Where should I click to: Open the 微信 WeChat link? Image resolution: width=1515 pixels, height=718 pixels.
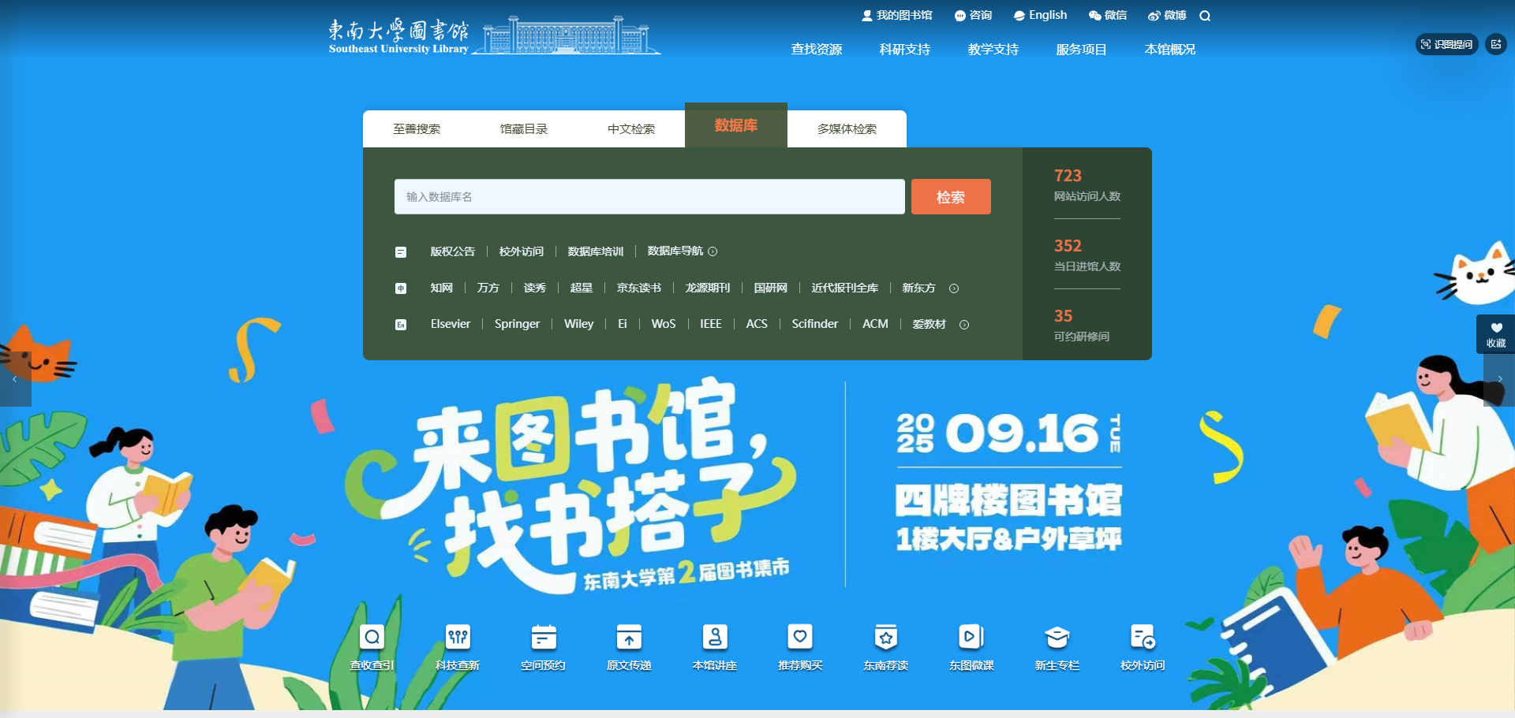point(1108,15)
